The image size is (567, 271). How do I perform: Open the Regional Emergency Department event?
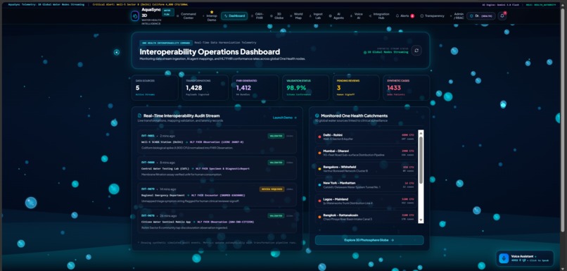(x=217, y=195)
